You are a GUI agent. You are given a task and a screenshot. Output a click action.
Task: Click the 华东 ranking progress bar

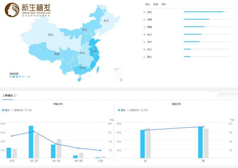pos(203,12)
